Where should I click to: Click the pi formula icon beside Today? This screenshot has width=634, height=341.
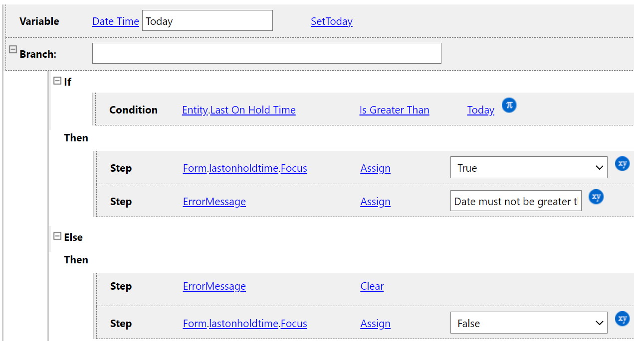[509, 105]
